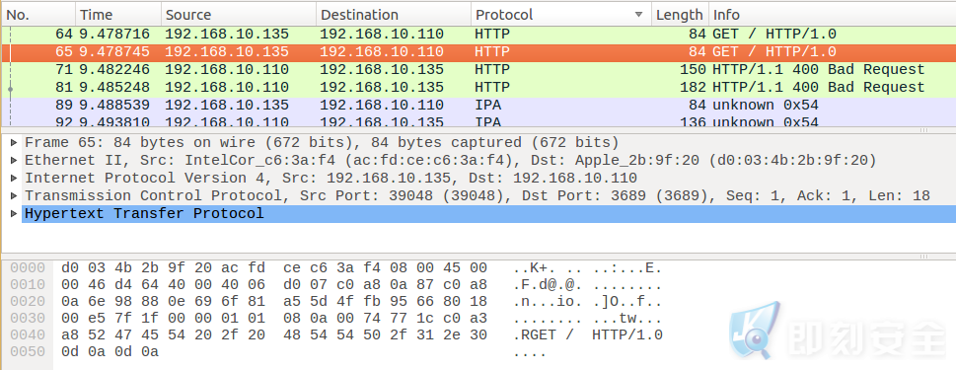This screenshot has height=370, width=956.
Task: Expand the Ethernet II section
Action: point(14,161)
